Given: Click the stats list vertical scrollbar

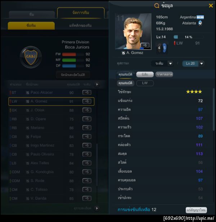Looking at the screenshot, I should click(213, 109).
